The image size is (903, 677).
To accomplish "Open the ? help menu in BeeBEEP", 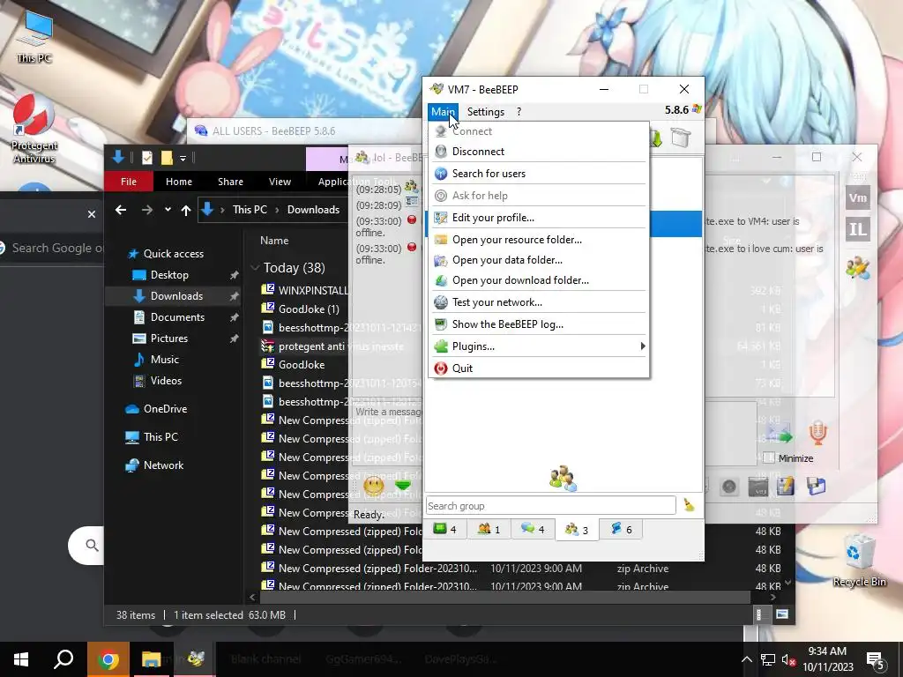I will coord(519,112).
